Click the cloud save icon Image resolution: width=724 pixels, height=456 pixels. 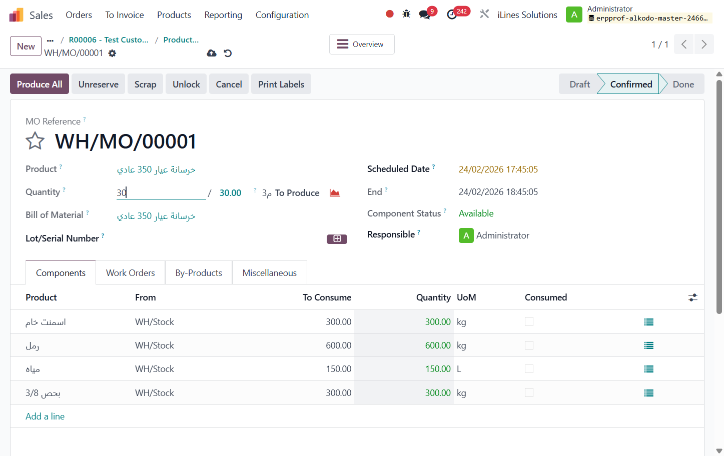pos(212,53)
